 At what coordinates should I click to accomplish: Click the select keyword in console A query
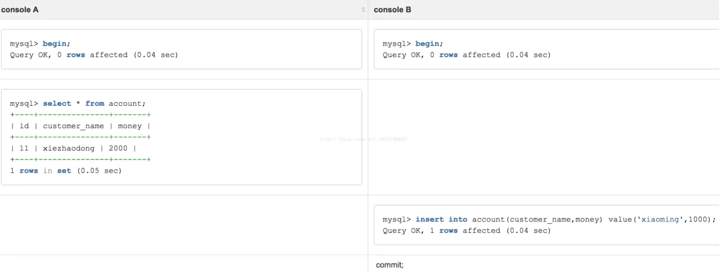57,104
